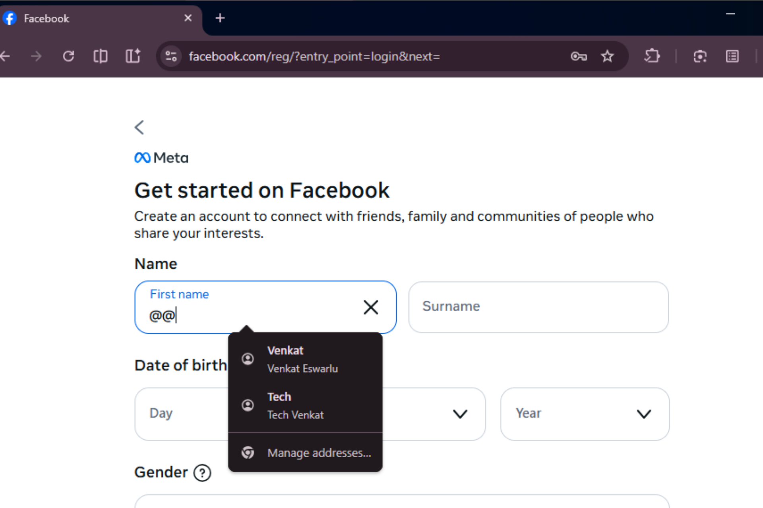The height and width of the screenshot is (508, 763).
Task: Go forward in browser history
Action: coord(36,56)
